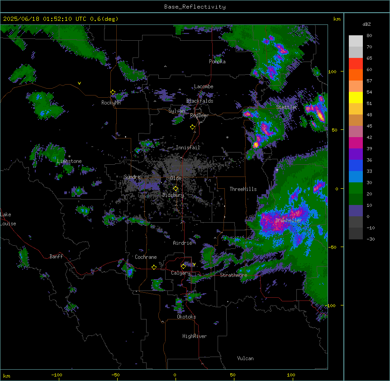The width and height of the screenshot is (390, 381).
Task: Select the Sylvan label
Action: (176, 111)
